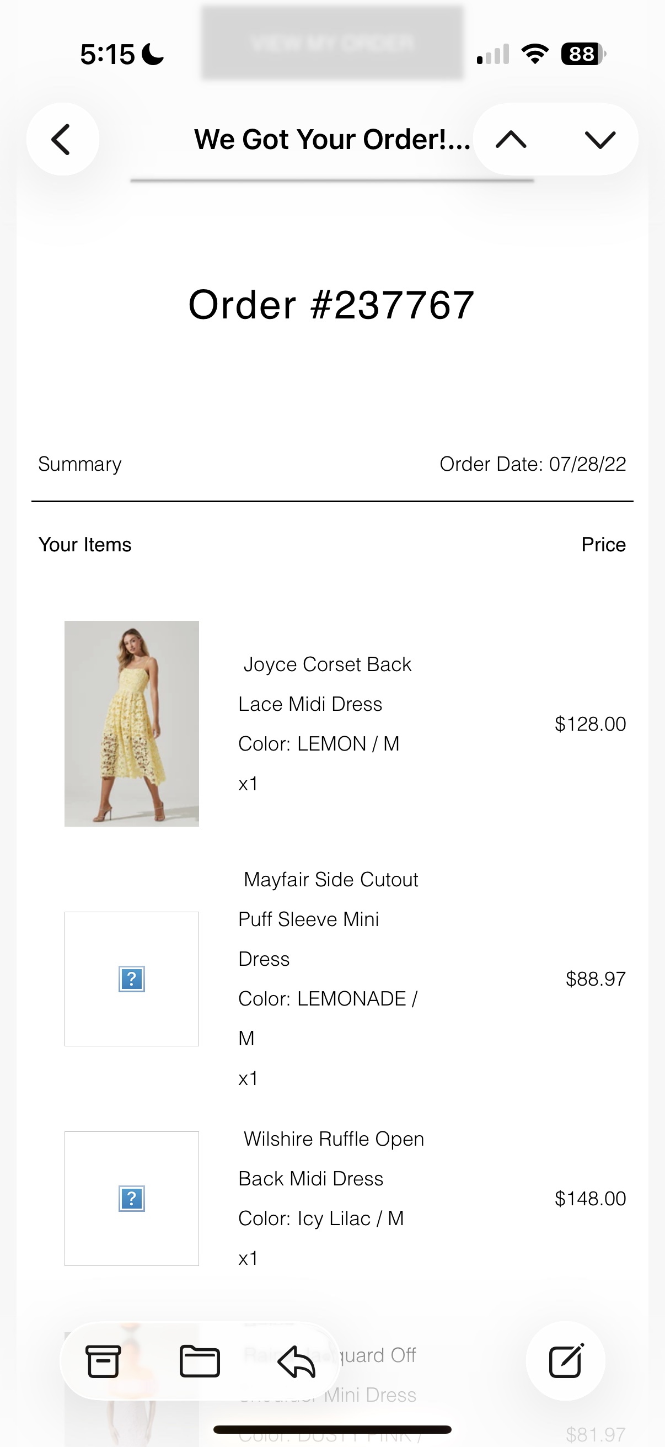
Task: Tap the missing image placeholder for Wilshire dress
Action: point(132,1198)
